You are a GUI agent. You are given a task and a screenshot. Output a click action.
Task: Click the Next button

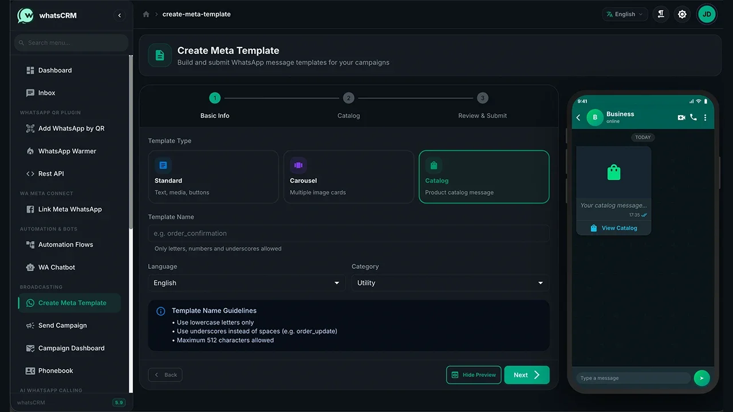[527, 375]
